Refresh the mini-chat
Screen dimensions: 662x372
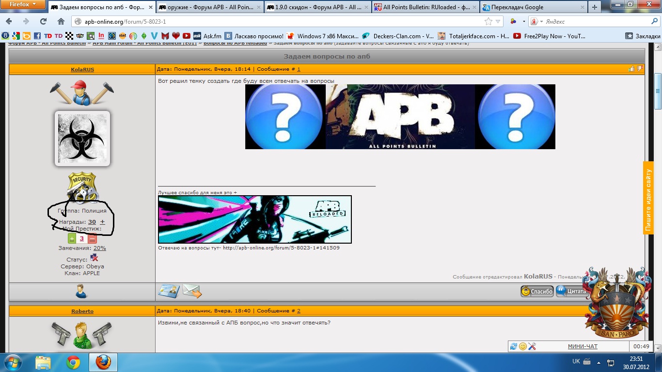514,346
